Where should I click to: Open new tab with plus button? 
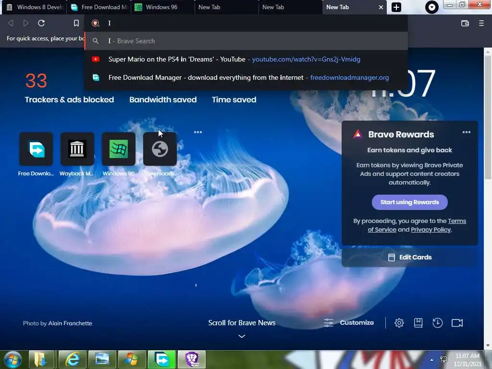pyautogui.click(x=396, y=7)
